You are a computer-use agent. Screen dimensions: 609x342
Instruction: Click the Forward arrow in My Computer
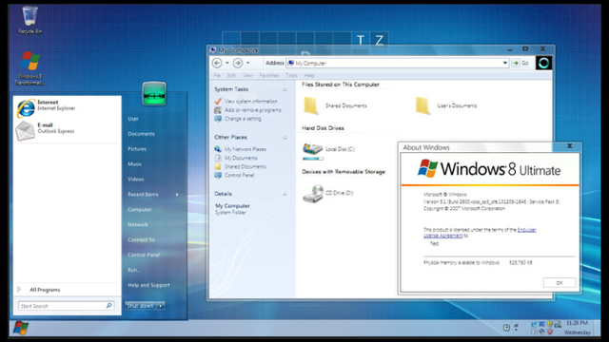pyautogui.click(x=238, y=63)
